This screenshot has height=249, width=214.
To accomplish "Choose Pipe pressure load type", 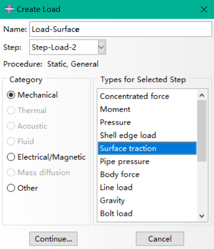I will pyautogui.click(x=147, y=161).
